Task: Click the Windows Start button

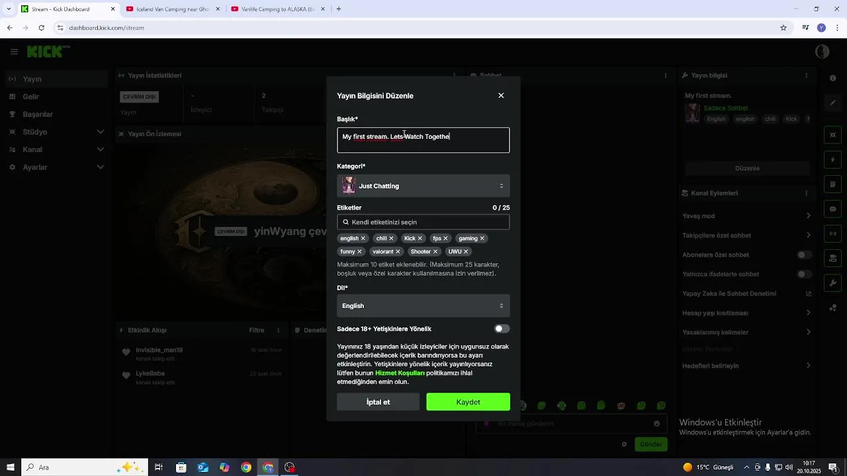Action: click(10, 467)
